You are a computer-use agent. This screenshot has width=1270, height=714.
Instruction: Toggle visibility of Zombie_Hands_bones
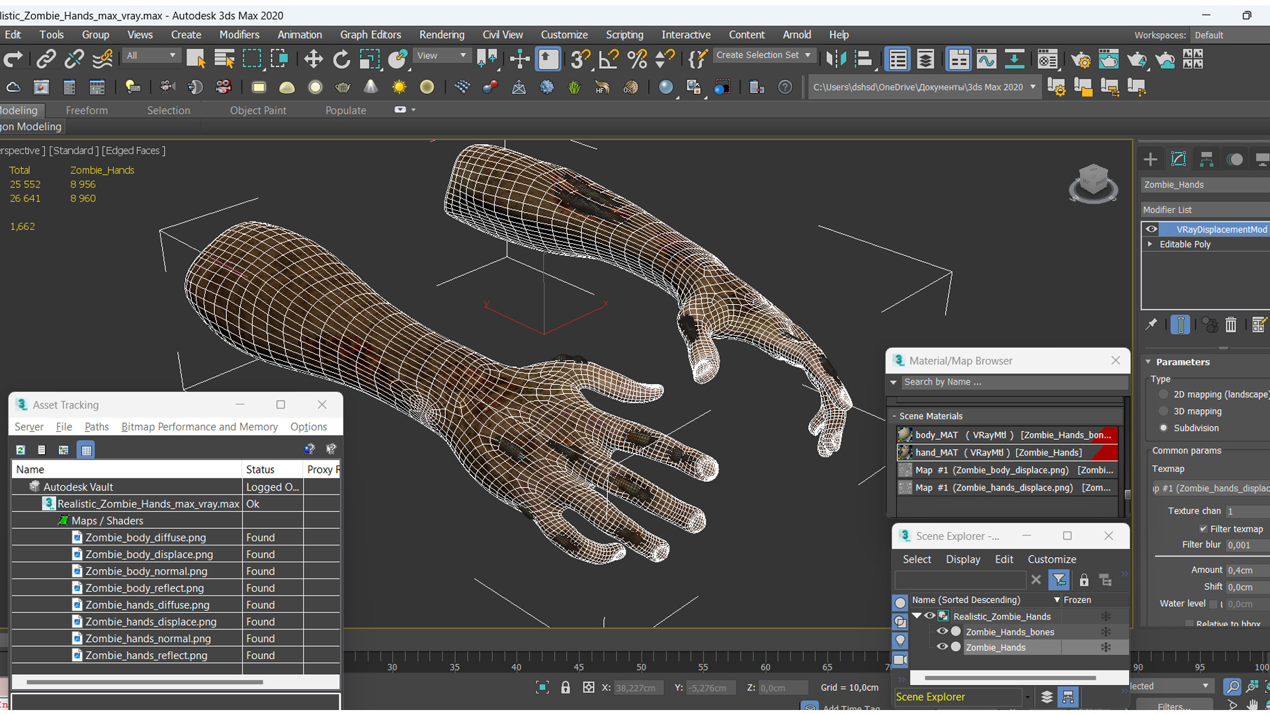tap(942, 632)
